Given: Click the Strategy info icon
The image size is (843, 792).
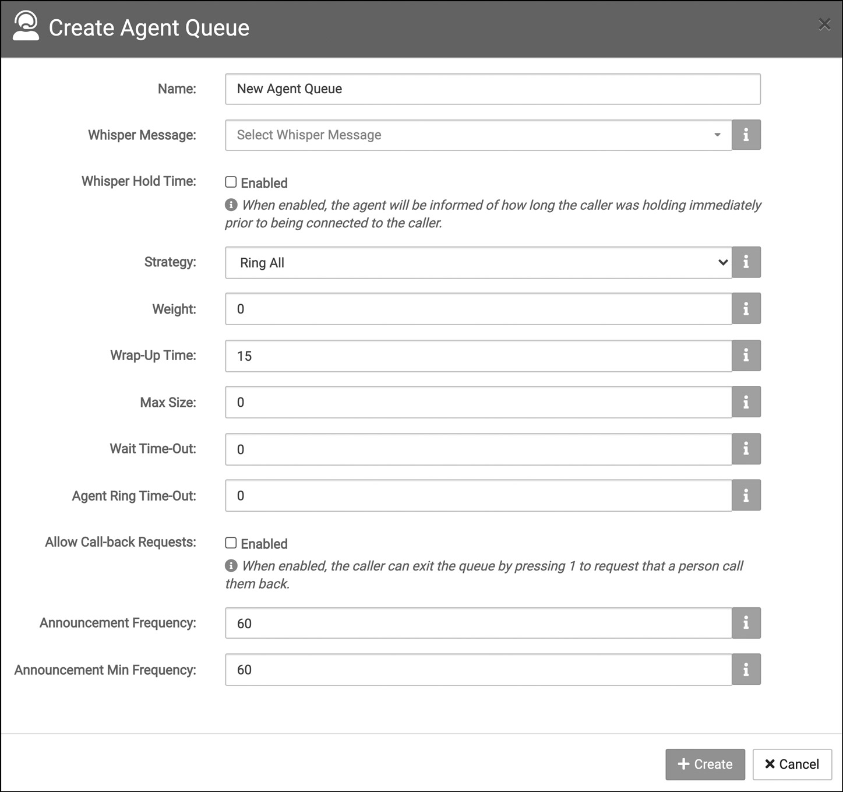Looking at the screenshot, I should click(746, 262).
